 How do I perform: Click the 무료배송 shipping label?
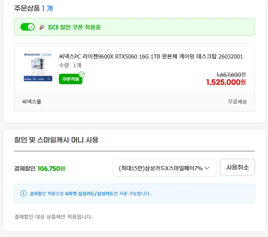pos(237,101)
